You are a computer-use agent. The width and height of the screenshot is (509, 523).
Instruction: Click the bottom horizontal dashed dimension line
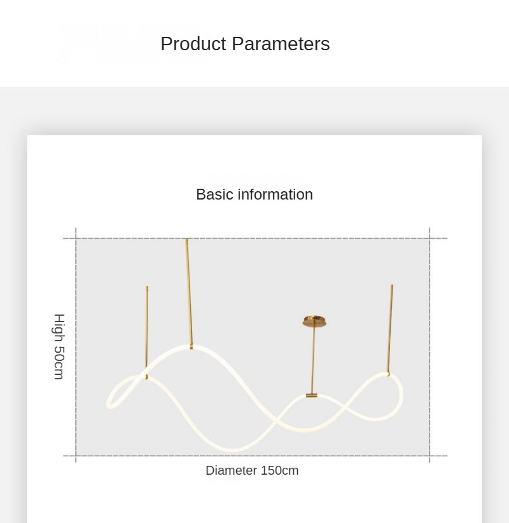254,456
